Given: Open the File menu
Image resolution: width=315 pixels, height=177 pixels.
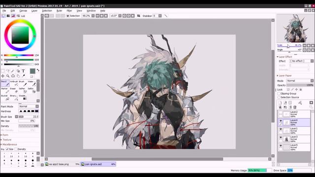Looking at the screenshot, I should coord(4,11).
